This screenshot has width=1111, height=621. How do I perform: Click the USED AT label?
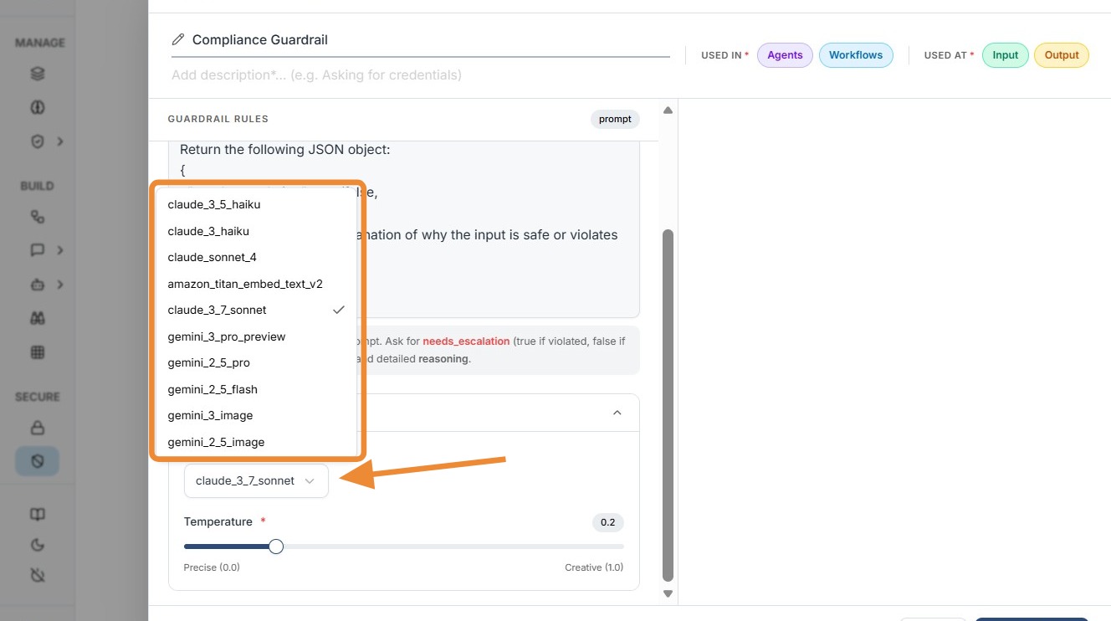coord(945,55)
